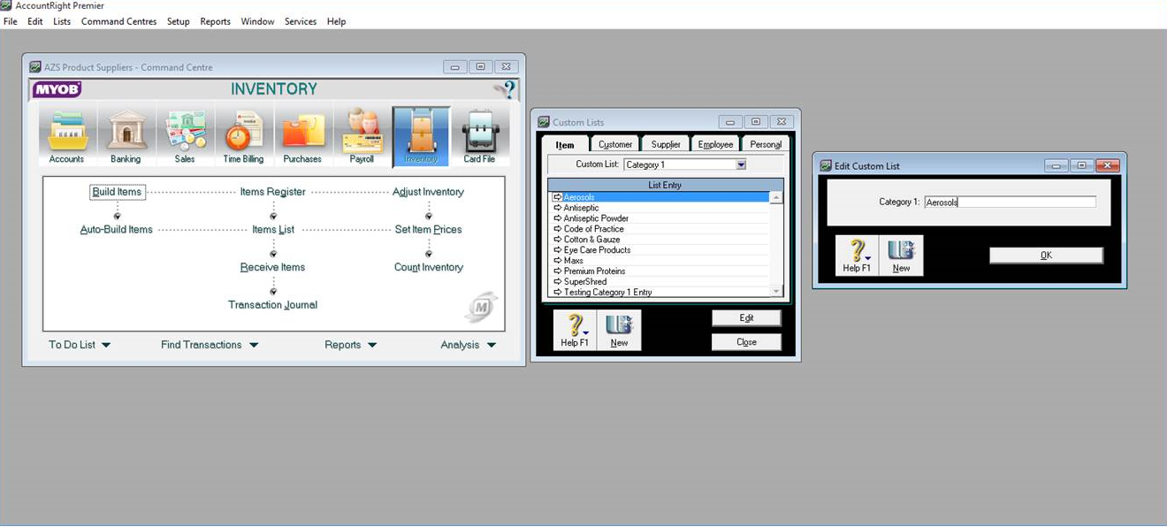Open the Time Billing command centre
The image size is (1167, 527).
coord(243,137)
